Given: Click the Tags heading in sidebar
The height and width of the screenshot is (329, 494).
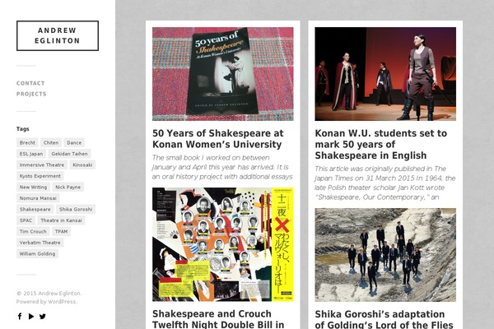Looking at the screenshot, I should tap(23, 129).
